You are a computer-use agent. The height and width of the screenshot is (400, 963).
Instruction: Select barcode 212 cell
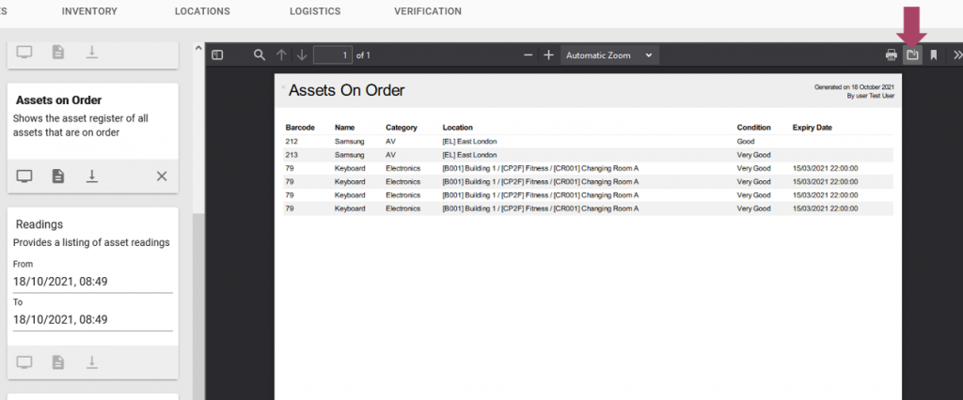(x=292, y=141)
